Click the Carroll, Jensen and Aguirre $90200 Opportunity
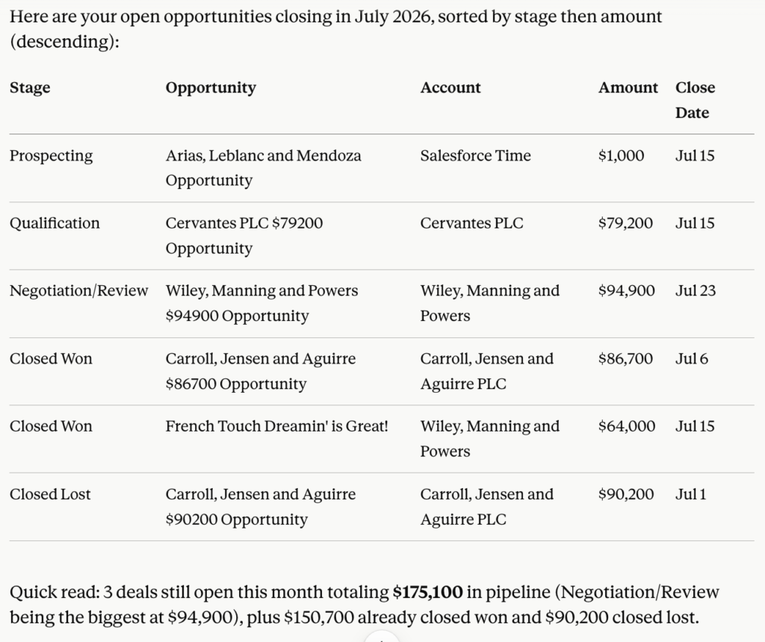 pyautogui.click(x=261, y=507)
